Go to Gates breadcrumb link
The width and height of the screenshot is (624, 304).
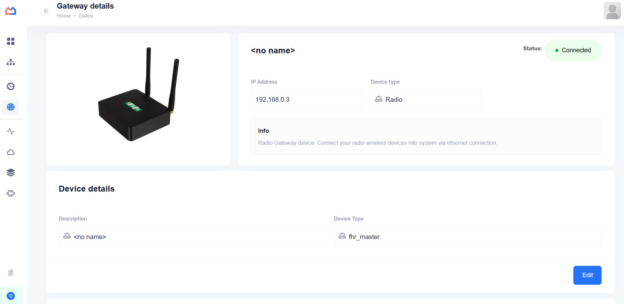coord(86,16)
